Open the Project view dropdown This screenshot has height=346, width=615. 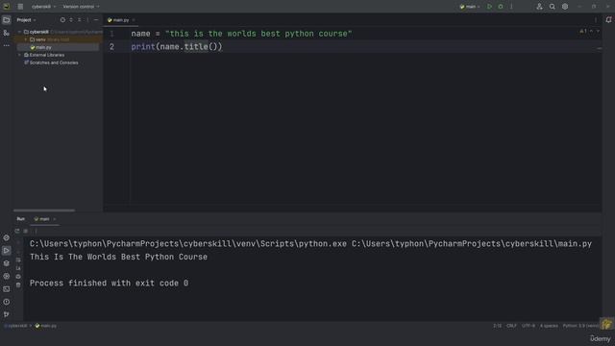(26, 20)
